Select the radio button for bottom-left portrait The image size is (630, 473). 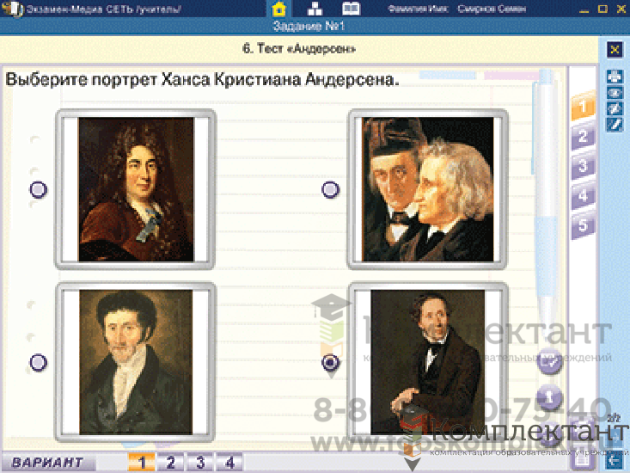(39, 362)
